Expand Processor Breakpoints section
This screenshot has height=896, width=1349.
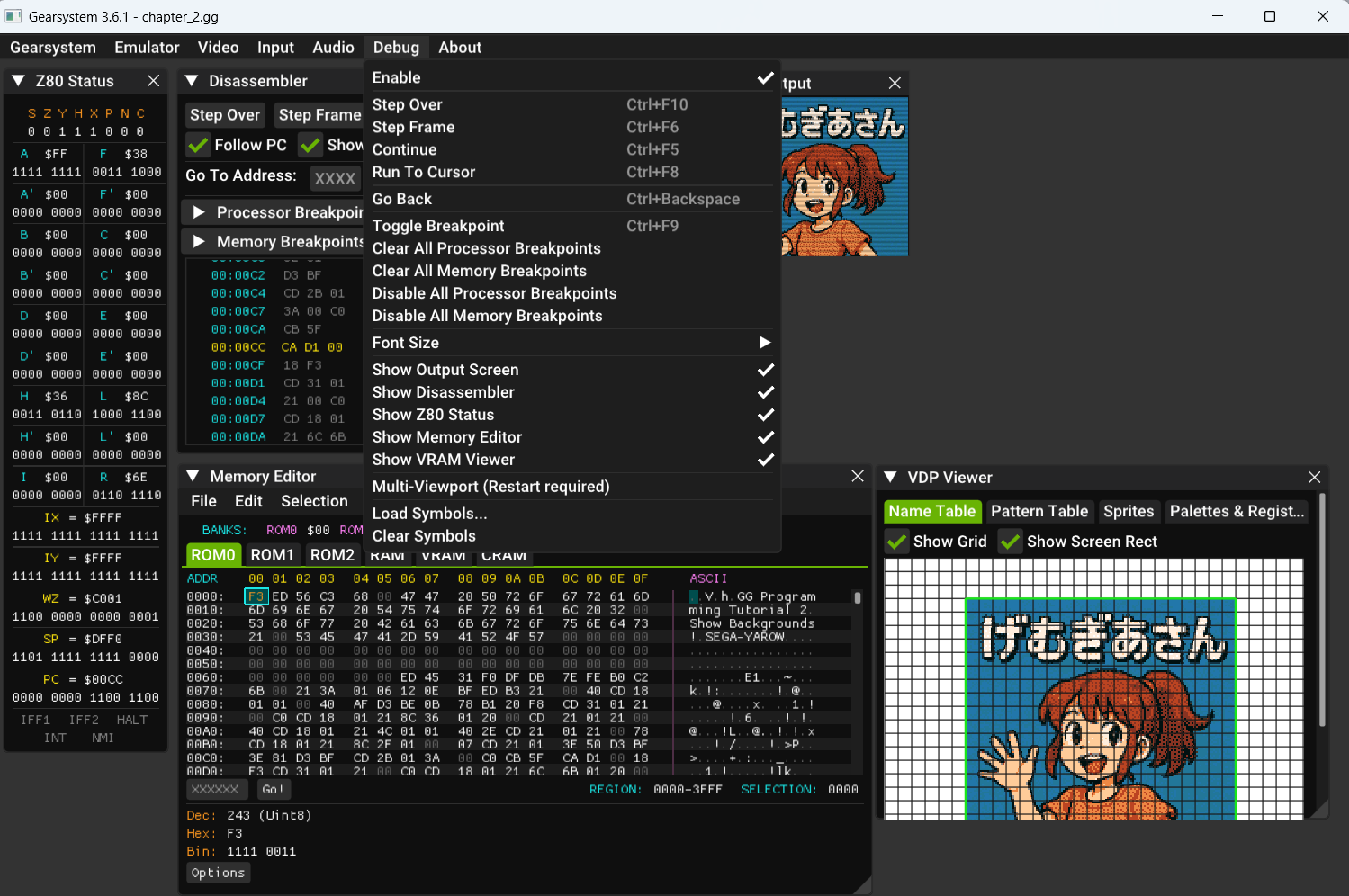200,212
